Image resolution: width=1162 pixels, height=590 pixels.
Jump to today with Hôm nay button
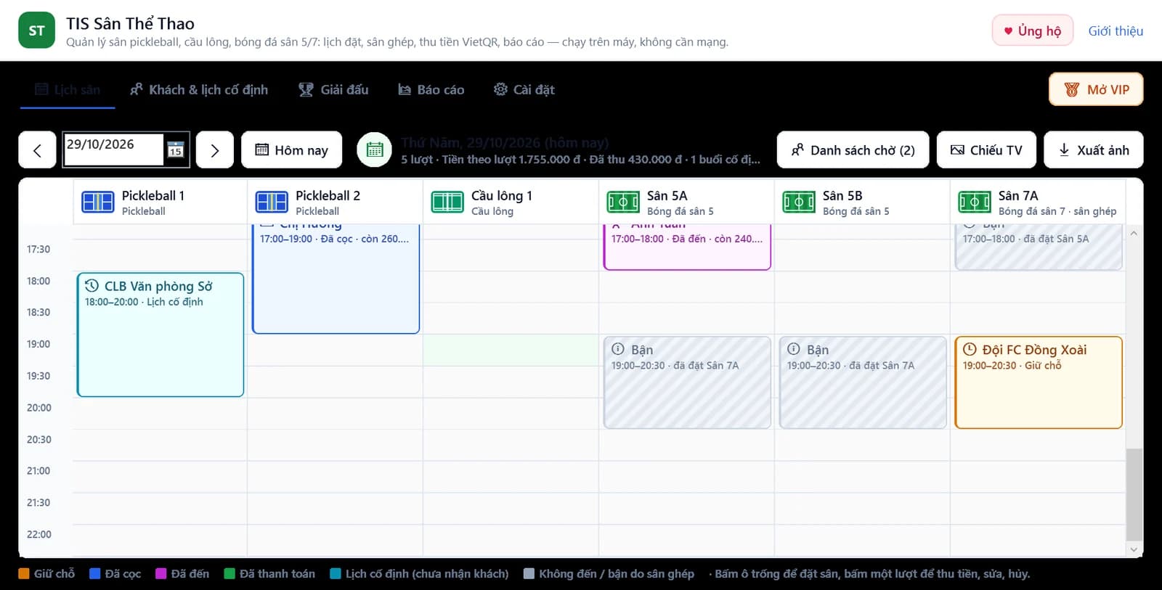pyautogui.click(x=291, y=150)
